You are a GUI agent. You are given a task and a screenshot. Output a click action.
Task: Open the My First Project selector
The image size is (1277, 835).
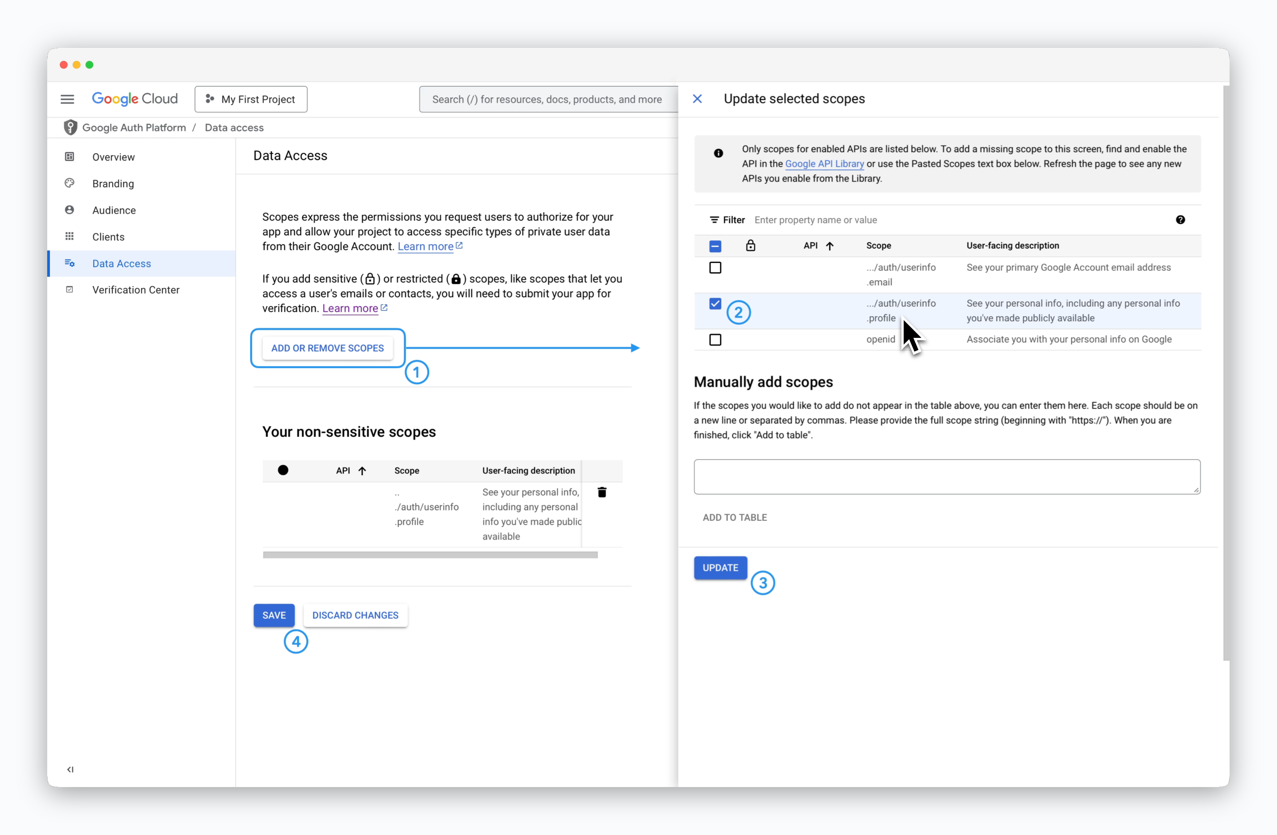[251, 99]
